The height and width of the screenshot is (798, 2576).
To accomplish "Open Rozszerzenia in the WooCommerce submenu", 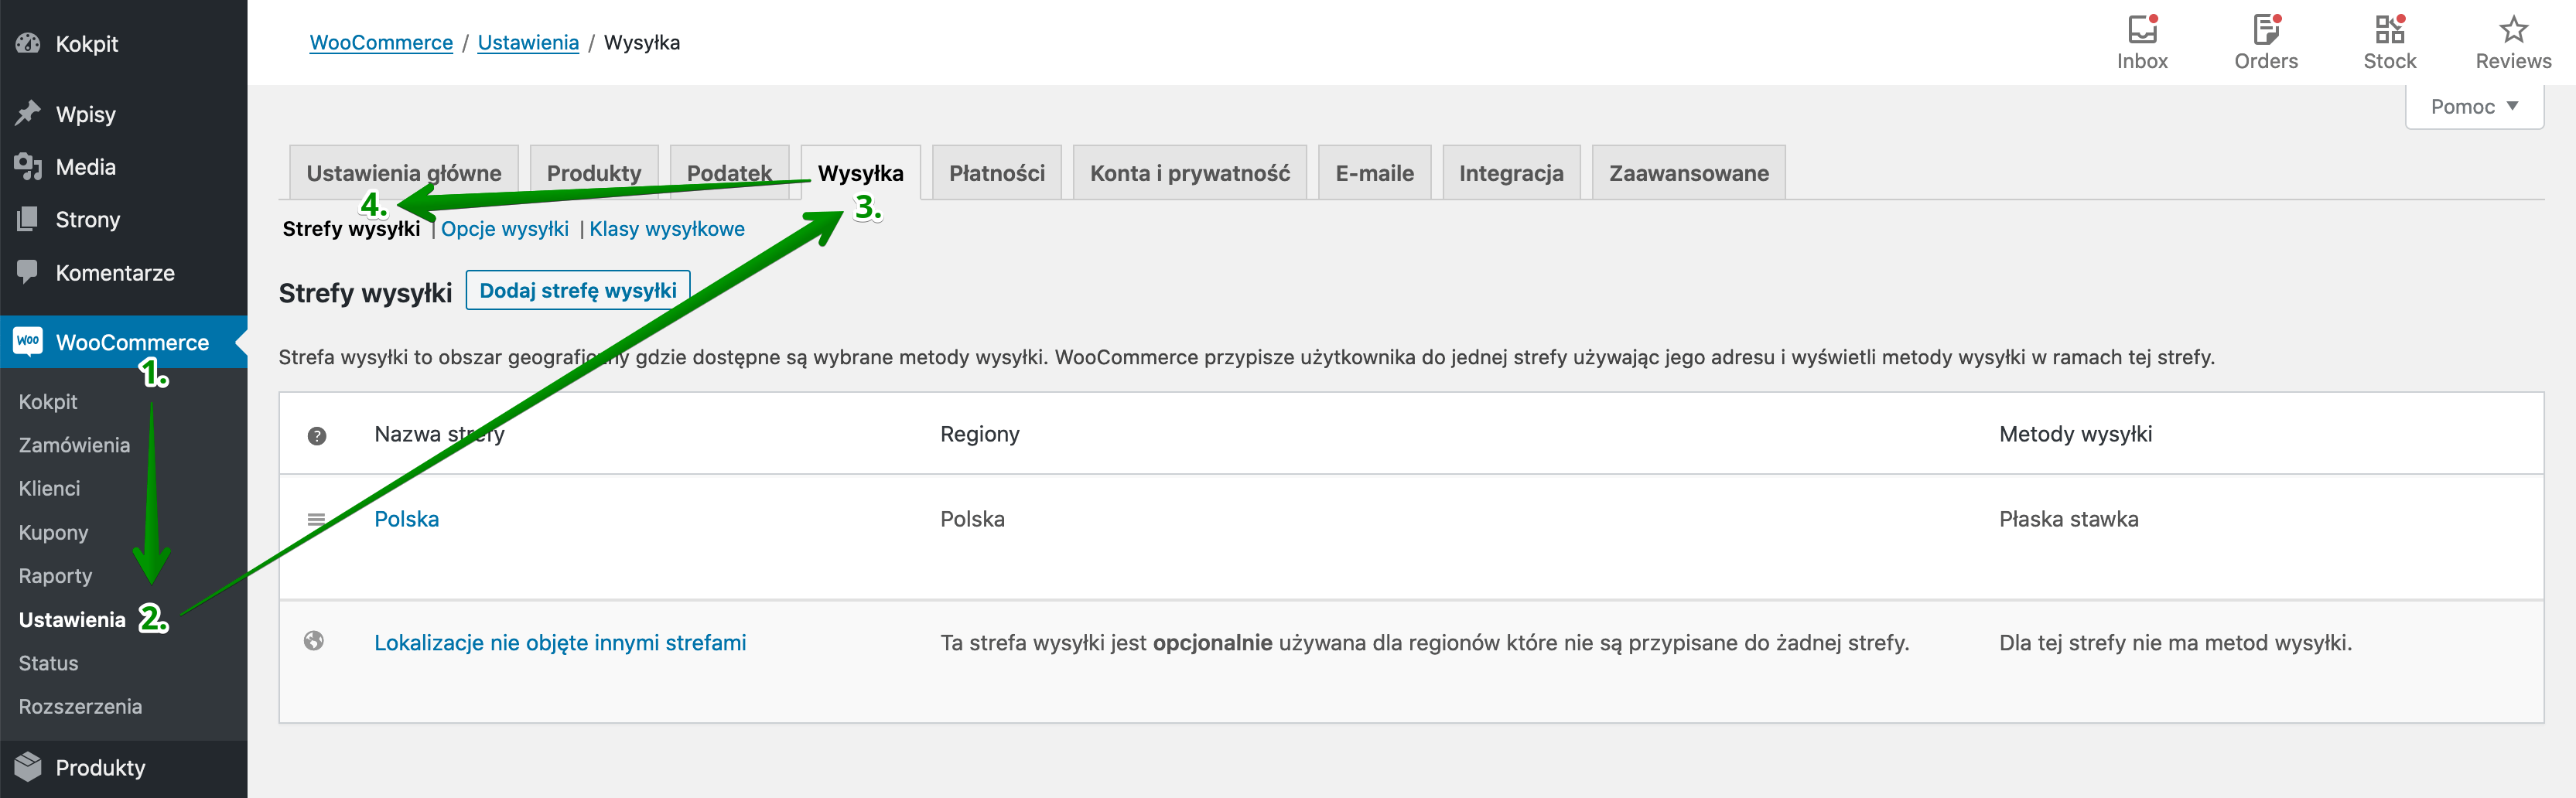I will (x=80, y=706).
